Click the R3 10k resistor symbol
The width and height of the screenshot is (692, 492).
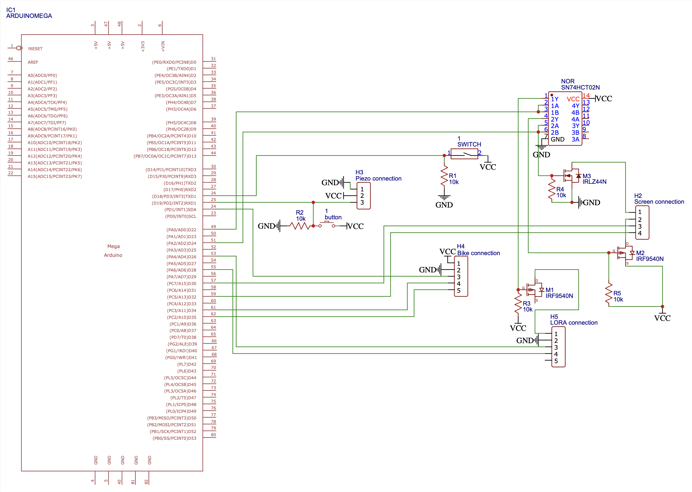(518, 303)
